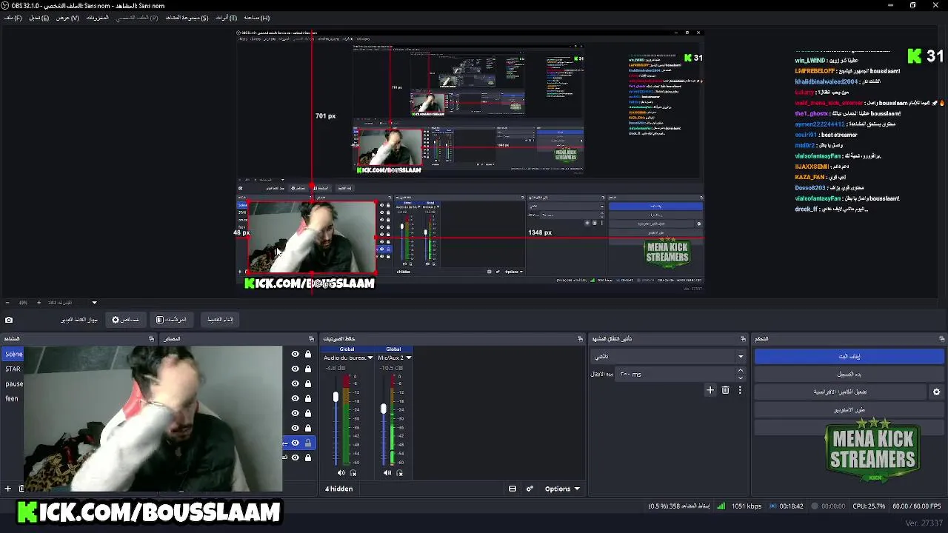This screenshot has height=533, width=948.
Task: Click the blue Stop Streaming button
Action: coord(849,356)
